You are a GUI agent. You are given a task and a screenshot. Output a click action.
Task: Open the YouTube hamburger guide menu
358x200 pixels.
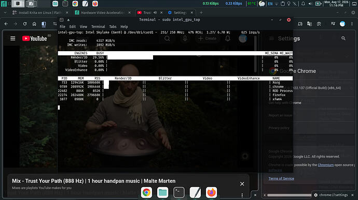pos(13,38)
